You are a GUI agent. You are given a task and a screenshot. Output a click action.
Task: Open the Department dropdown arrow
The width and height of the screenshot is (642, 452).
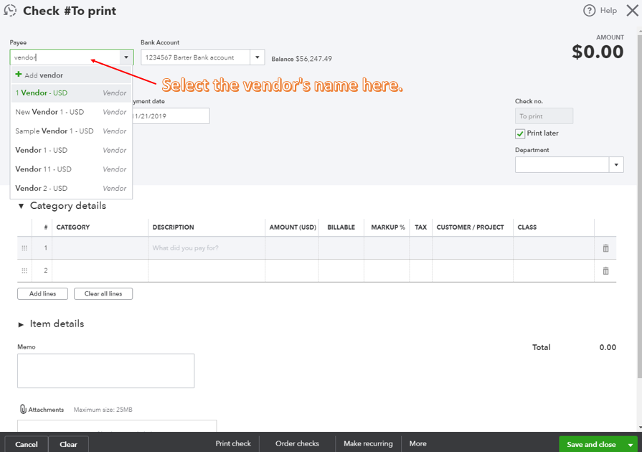click(x=616, y=165)
